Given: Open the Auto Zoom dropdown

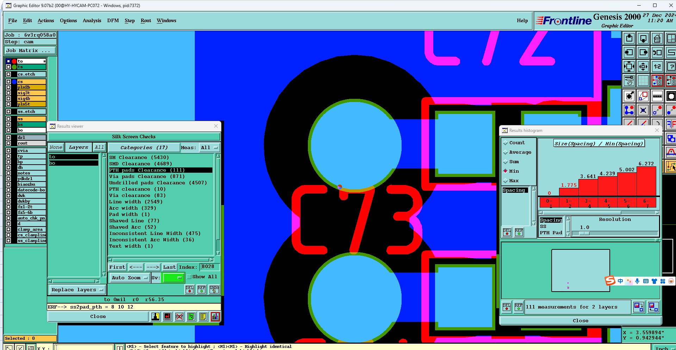Looking at the screenshot, I should pos(129,278).
